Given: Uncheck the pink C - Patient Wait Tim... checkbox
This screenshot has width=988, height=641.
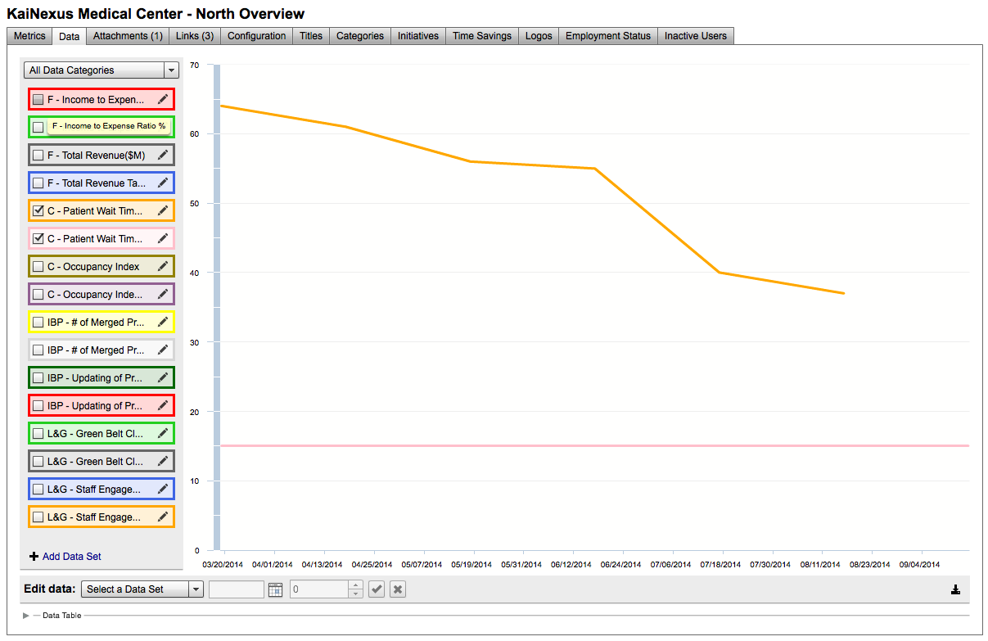Looking at the screenshot, I should click(38, 239).
